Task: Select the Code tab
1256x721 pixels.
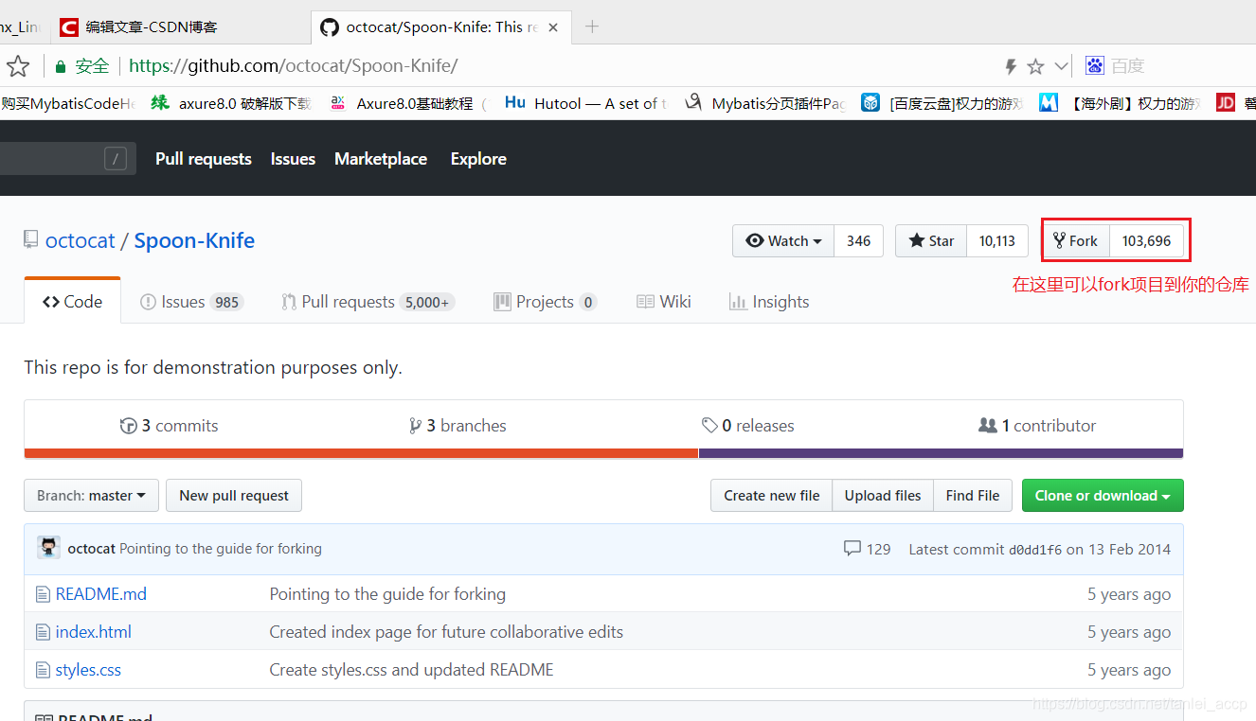Action: (73, 302)
